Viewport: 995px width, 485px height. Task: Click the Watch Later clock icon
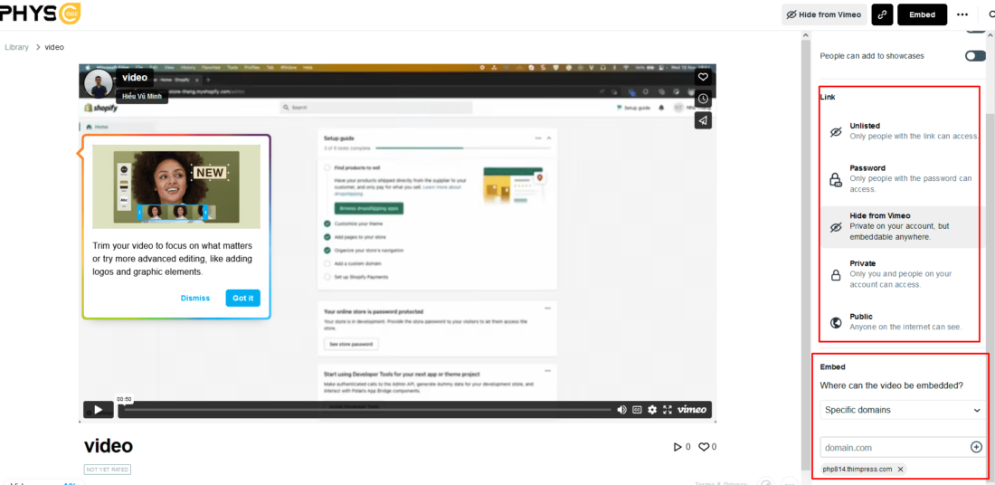pos(703,99)
